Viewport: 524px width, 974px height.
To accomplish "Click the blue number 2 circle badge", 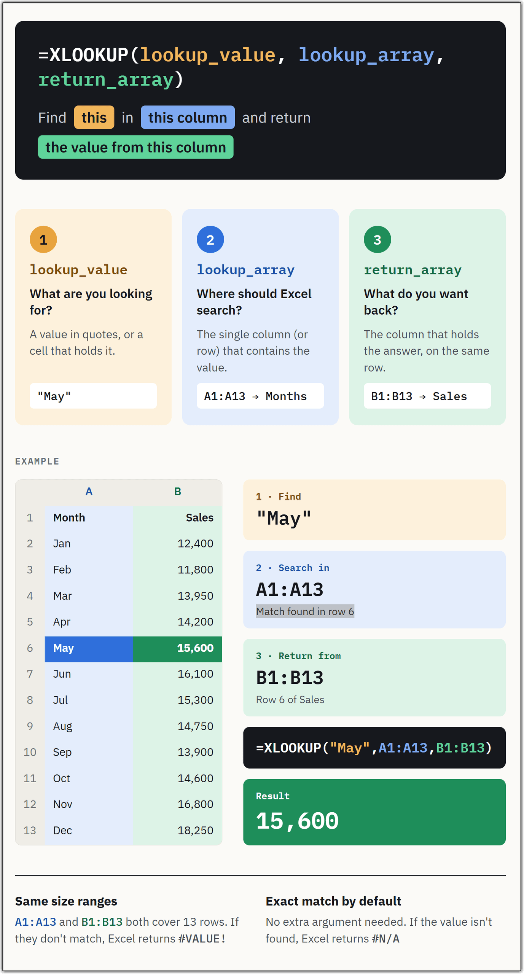I will click(210, 240).
